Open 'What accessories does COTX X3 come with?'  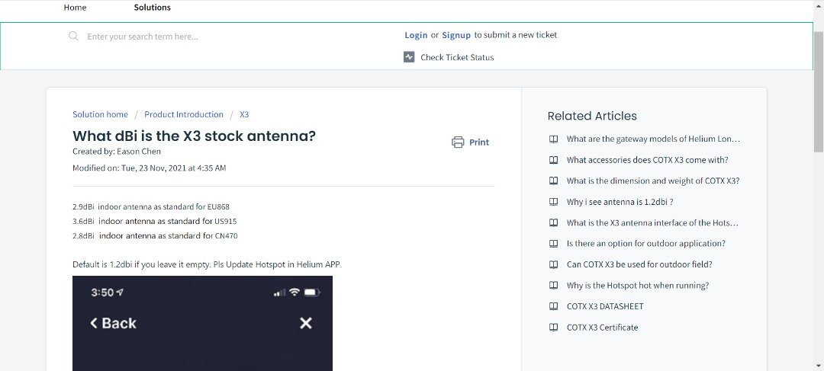[647, 160]
